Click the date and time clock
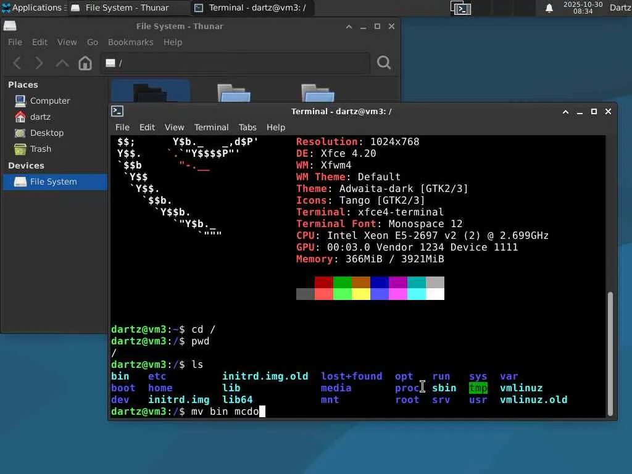 (583, 7)
